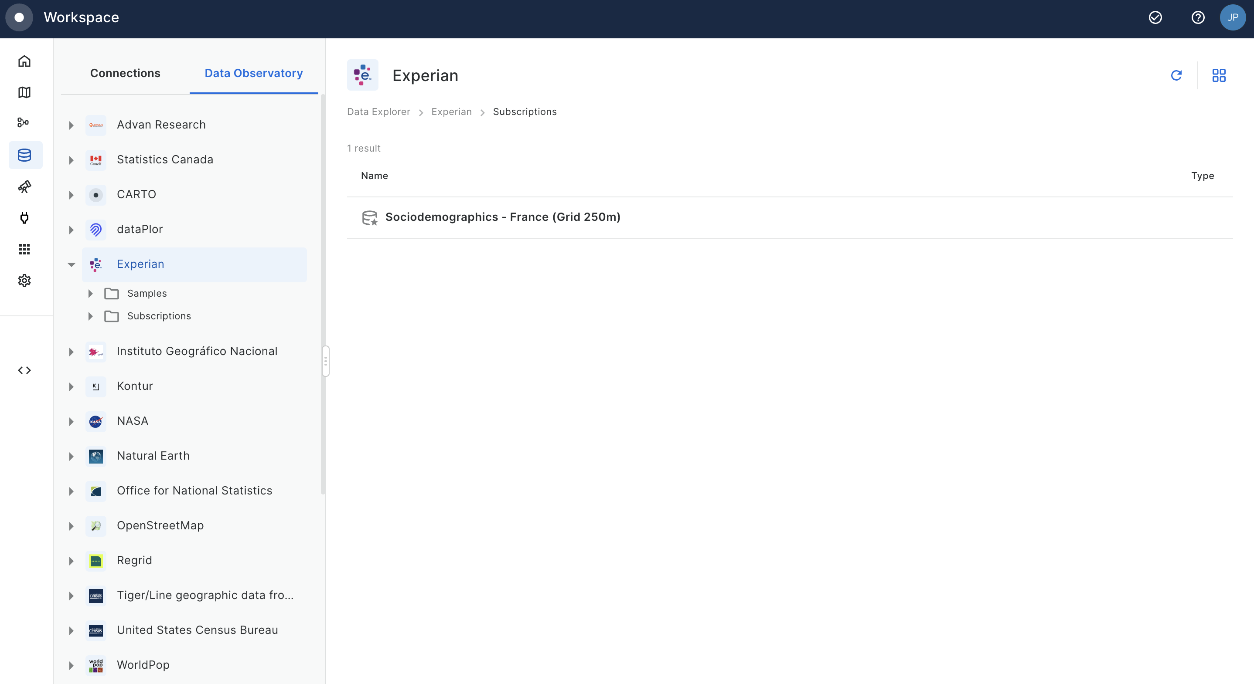Expand the dataPlor tree node
1254x684 pixels.
pyautogui.click(x=71, y=230)
